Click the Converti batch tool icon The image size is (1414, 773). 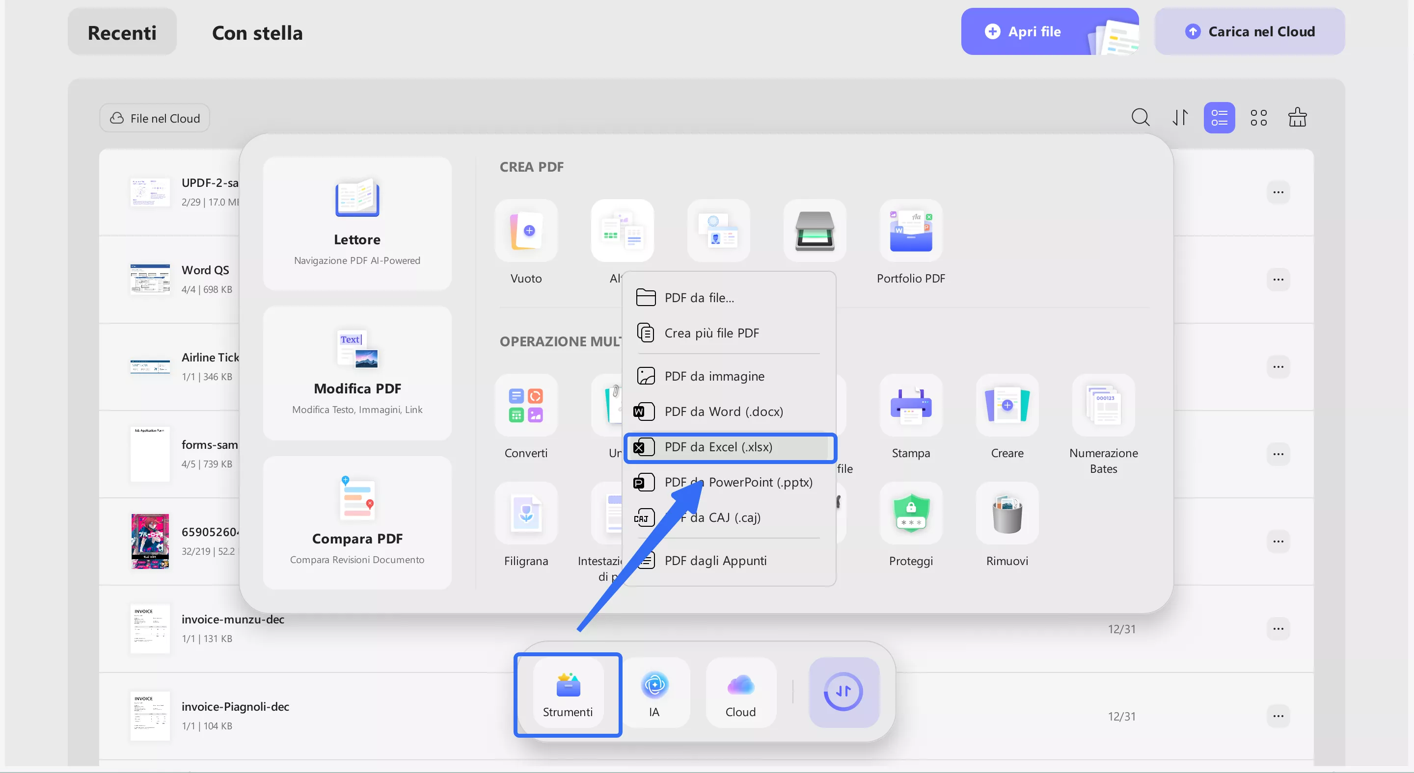(525, 406)
